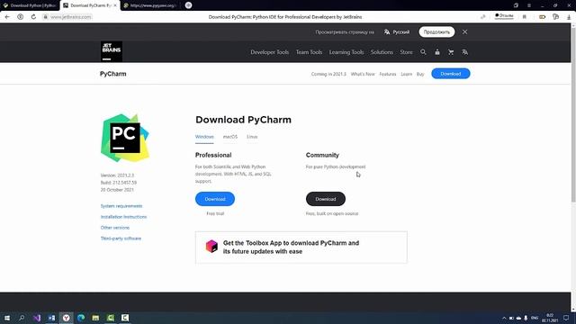Switch to pygame.org browser tab
The image size is (576, 324).
tap(150, 5)
